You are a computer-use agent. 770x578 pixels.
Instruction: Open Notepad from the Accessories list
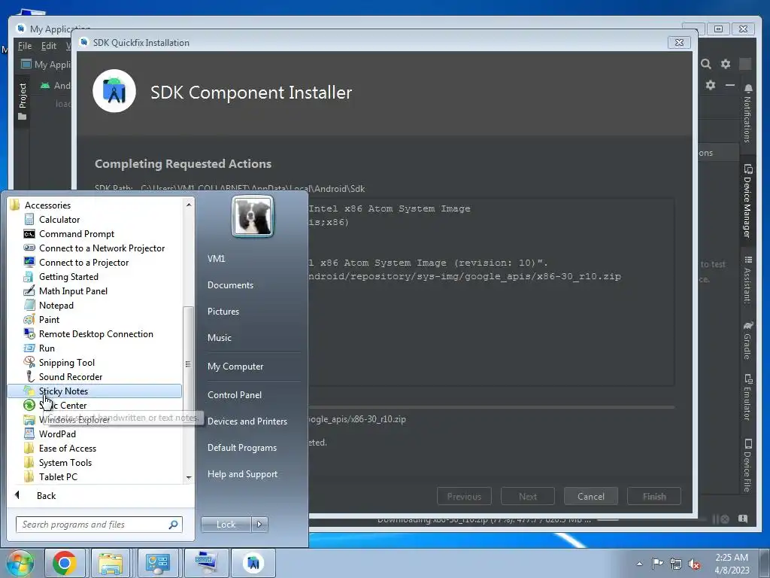[56, 306]
